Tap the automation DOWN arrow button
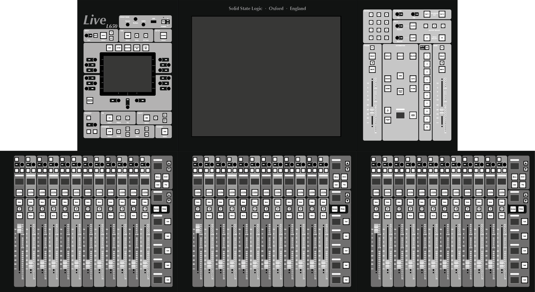 coord(388,120)
